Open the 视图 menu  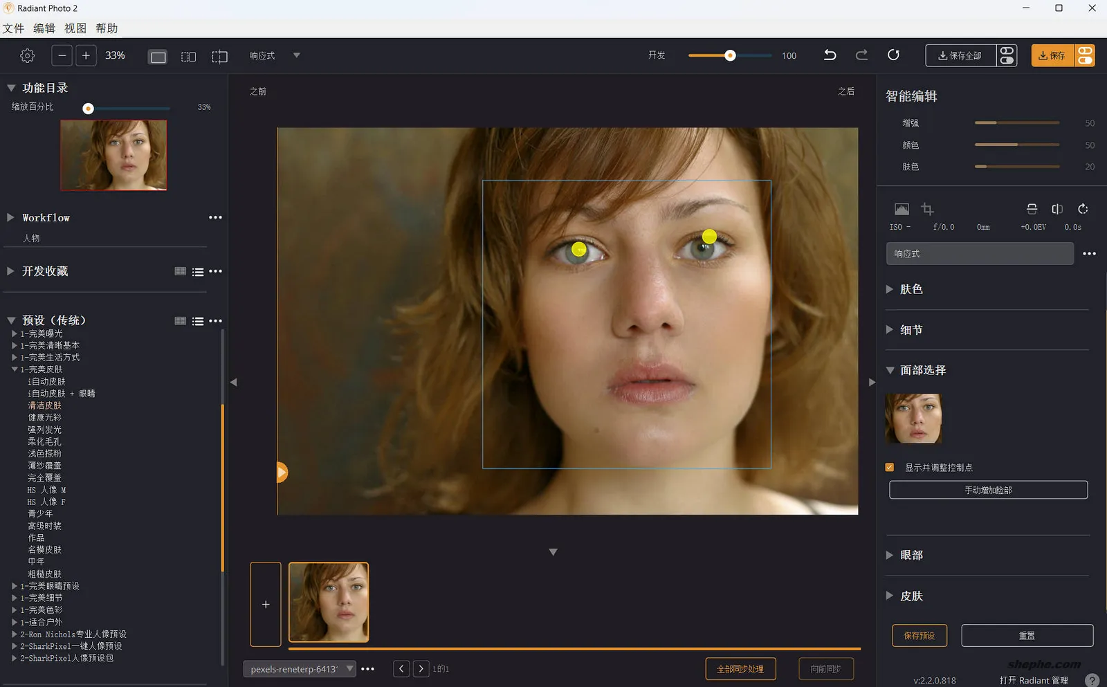pyautogui.click(x=75, y=28)
